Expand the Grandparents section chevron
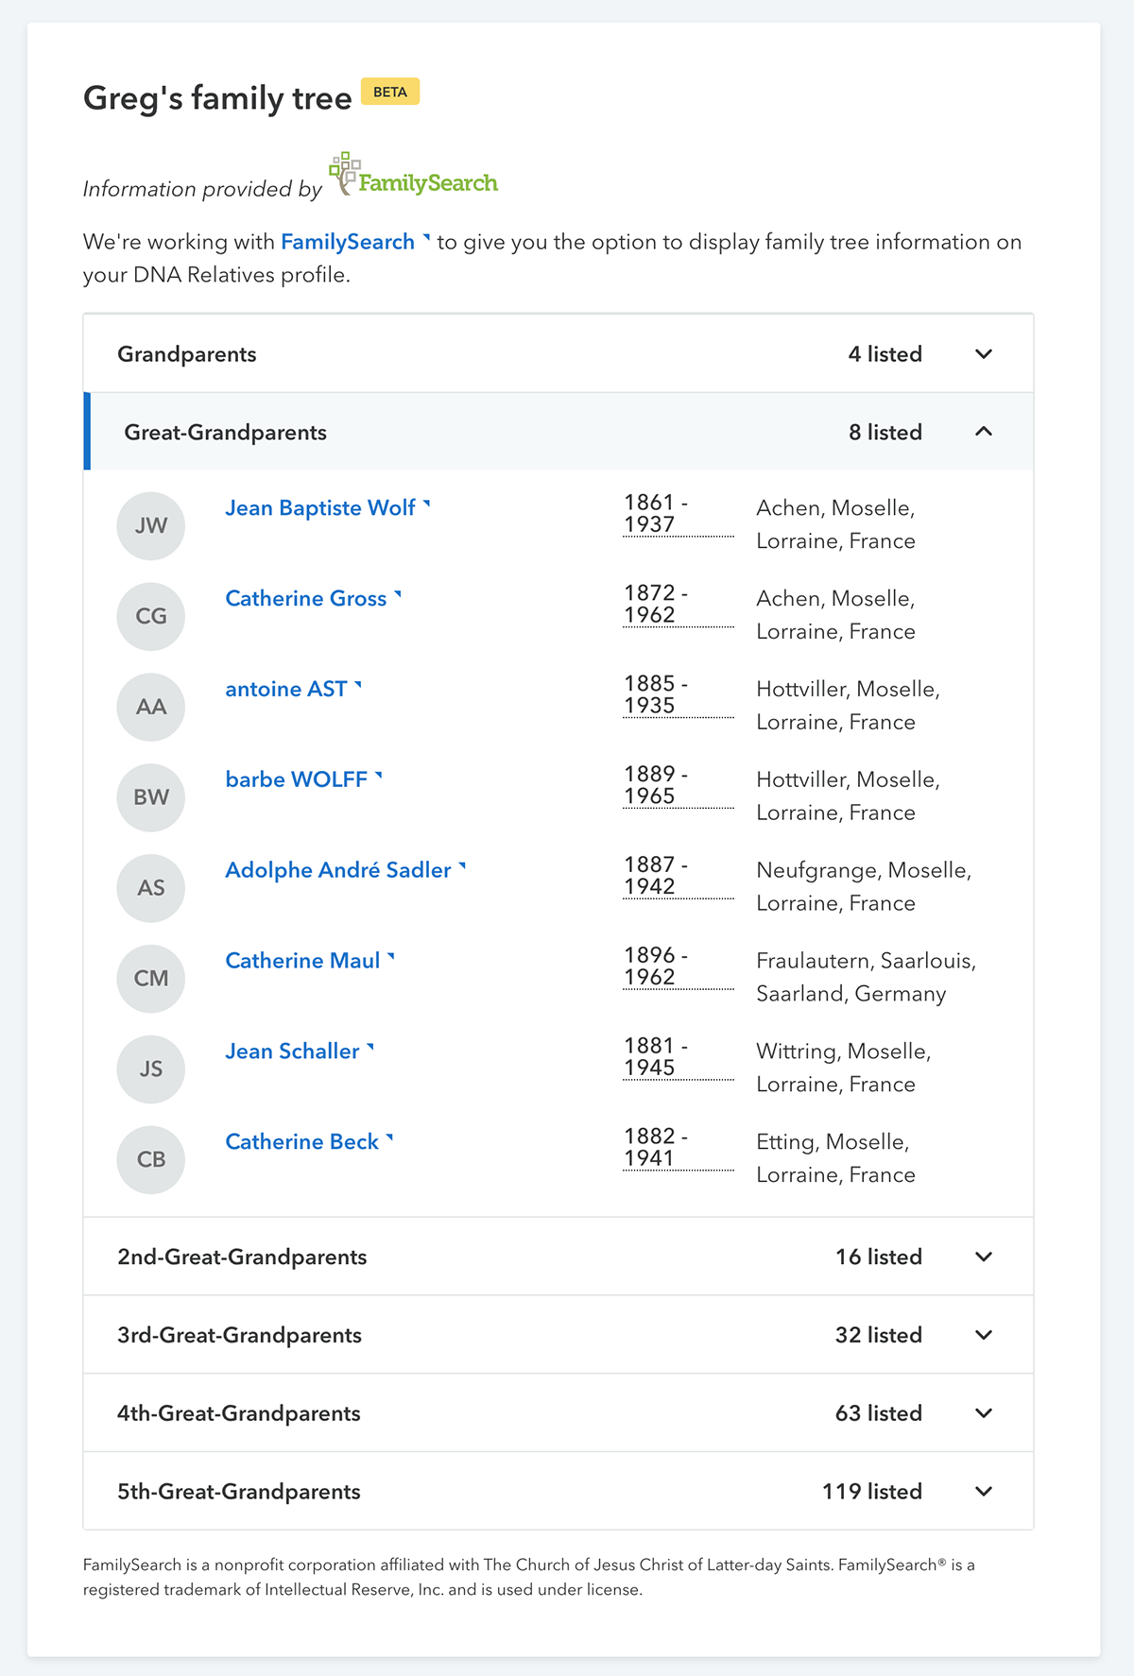 983,354
